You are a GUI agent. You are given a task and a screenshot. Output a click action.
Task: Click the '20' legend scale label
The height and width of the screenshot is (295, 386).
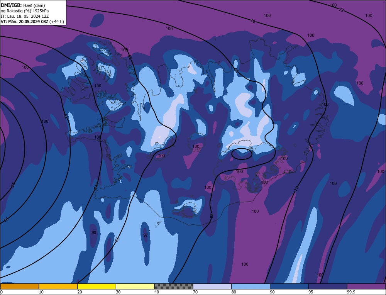tap(80, 292)
